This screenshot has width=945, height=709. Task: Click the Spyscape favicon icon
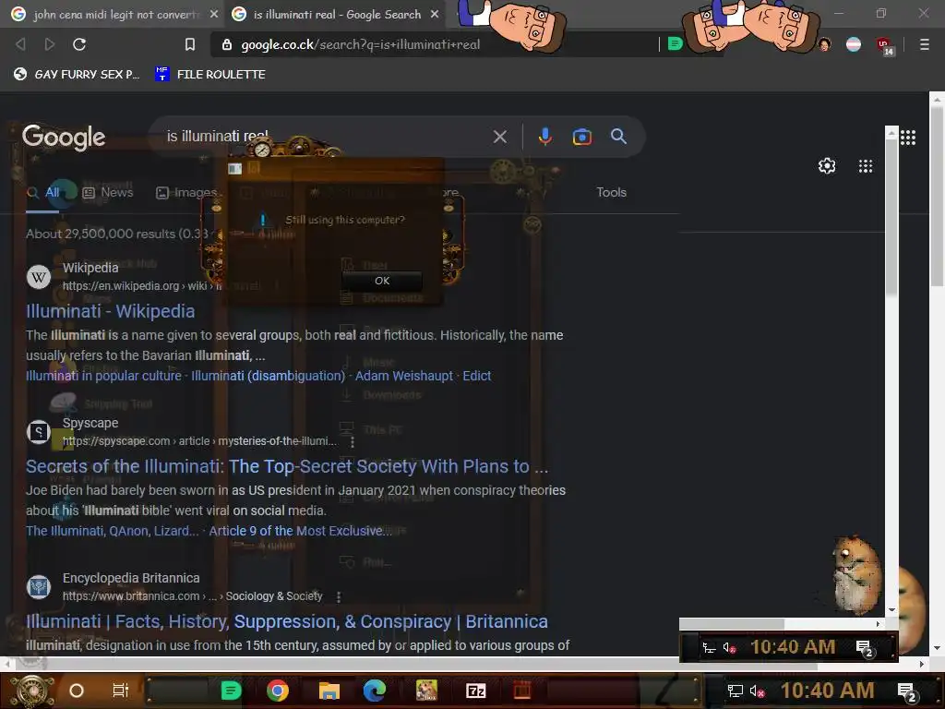click(x=39, y=432)
